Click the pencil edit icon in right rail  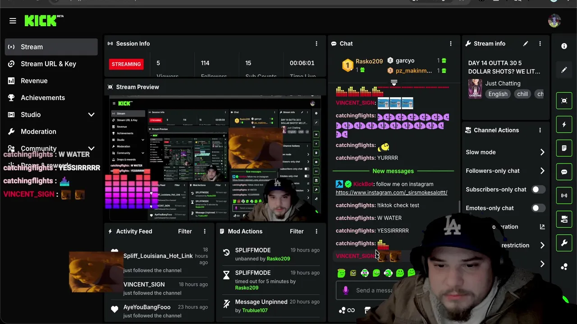tap(564, 70)
